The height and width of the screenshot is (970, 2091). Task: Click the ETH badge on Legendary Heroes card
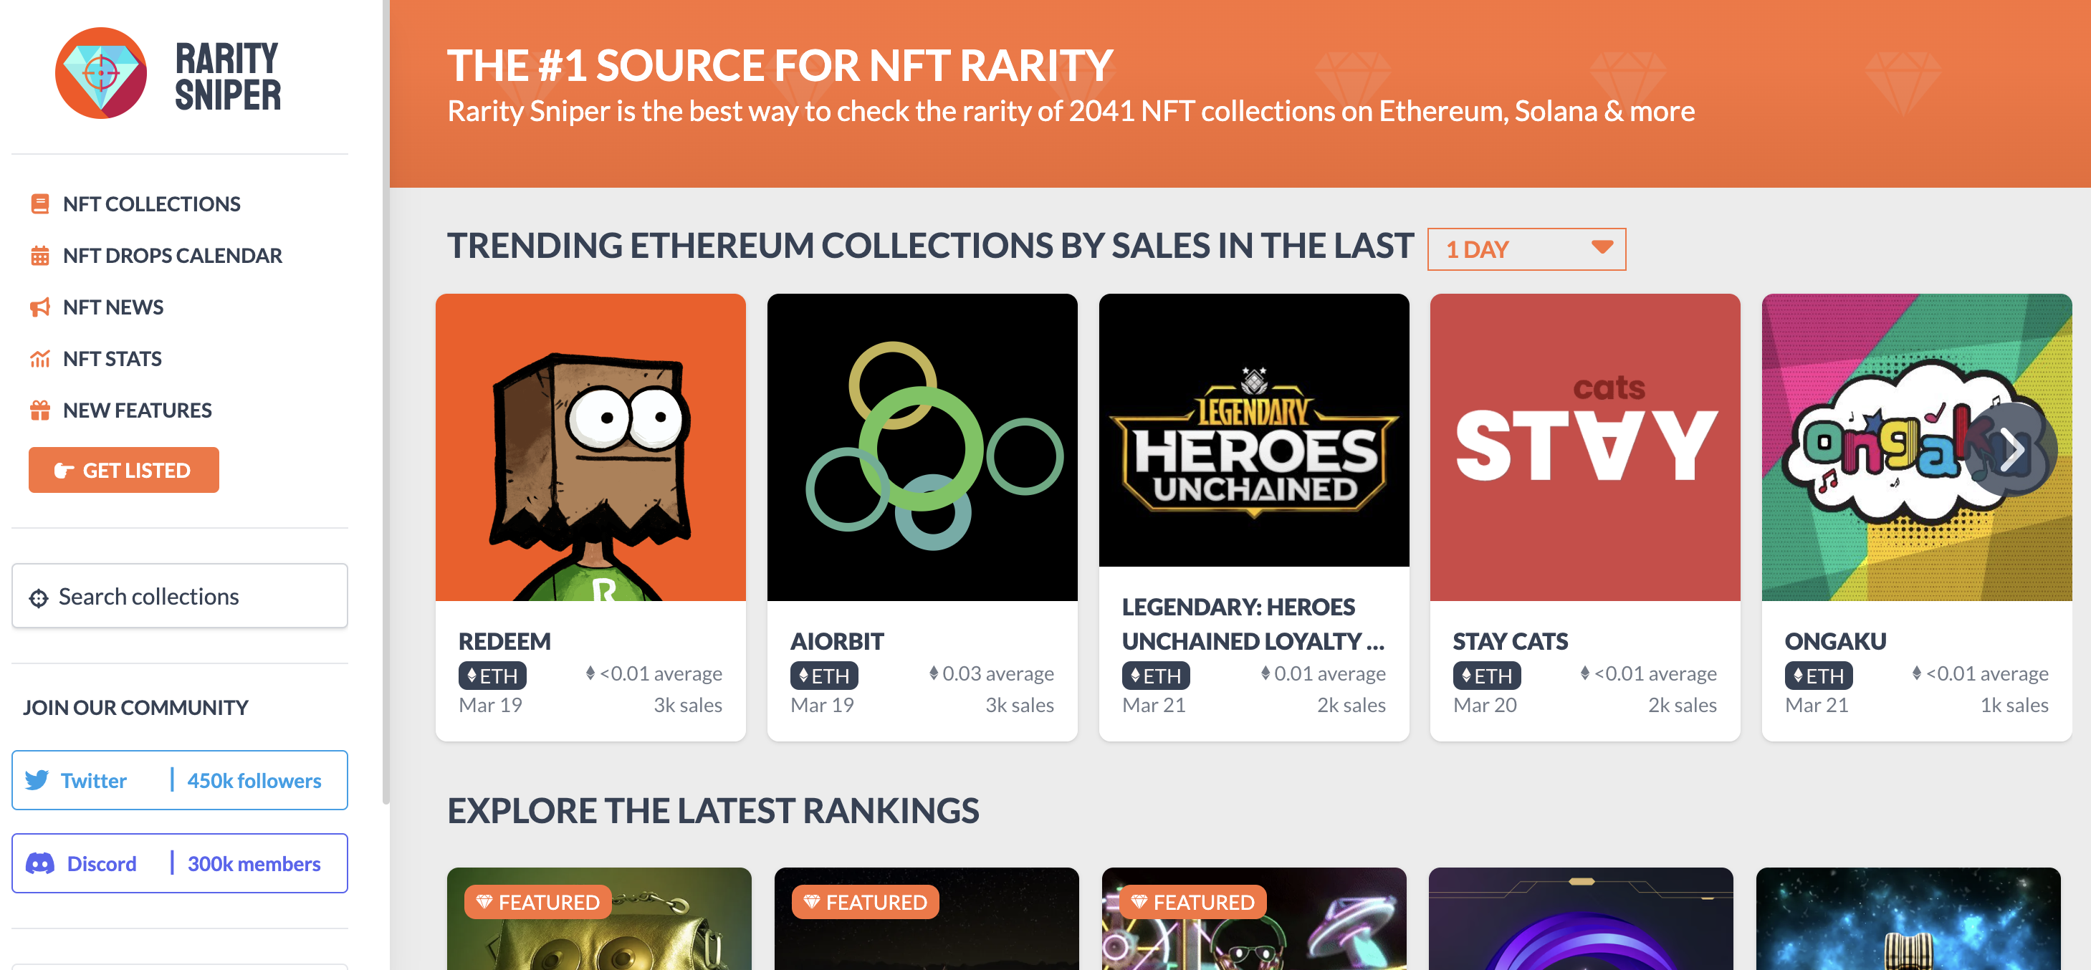pos(1156,676)
